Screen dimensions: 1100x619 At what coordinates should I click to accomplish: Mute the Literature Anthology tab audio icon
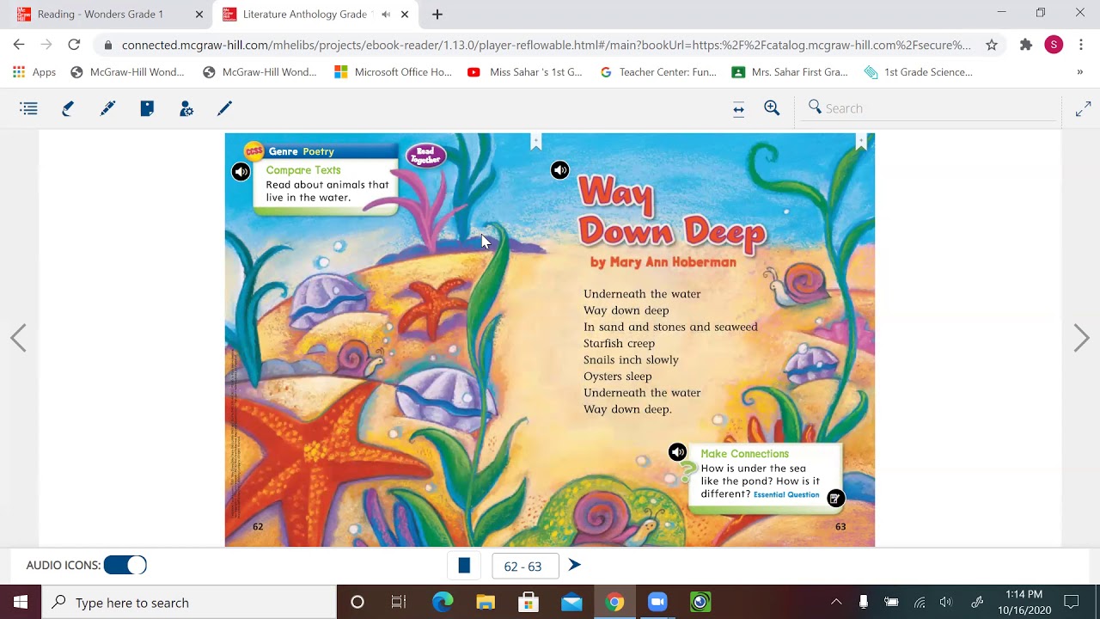[x=386, y=14]
